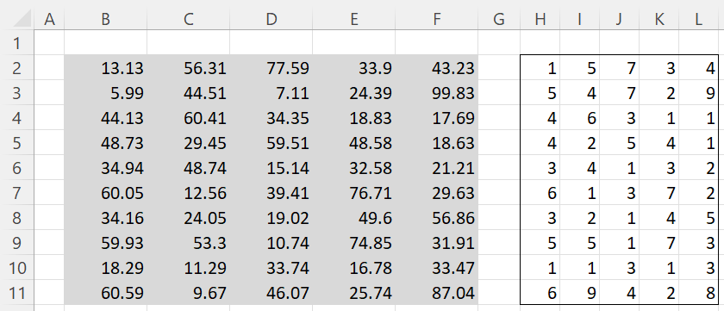Select column J header
Screen dimensions: 724x311
(619, 19)
